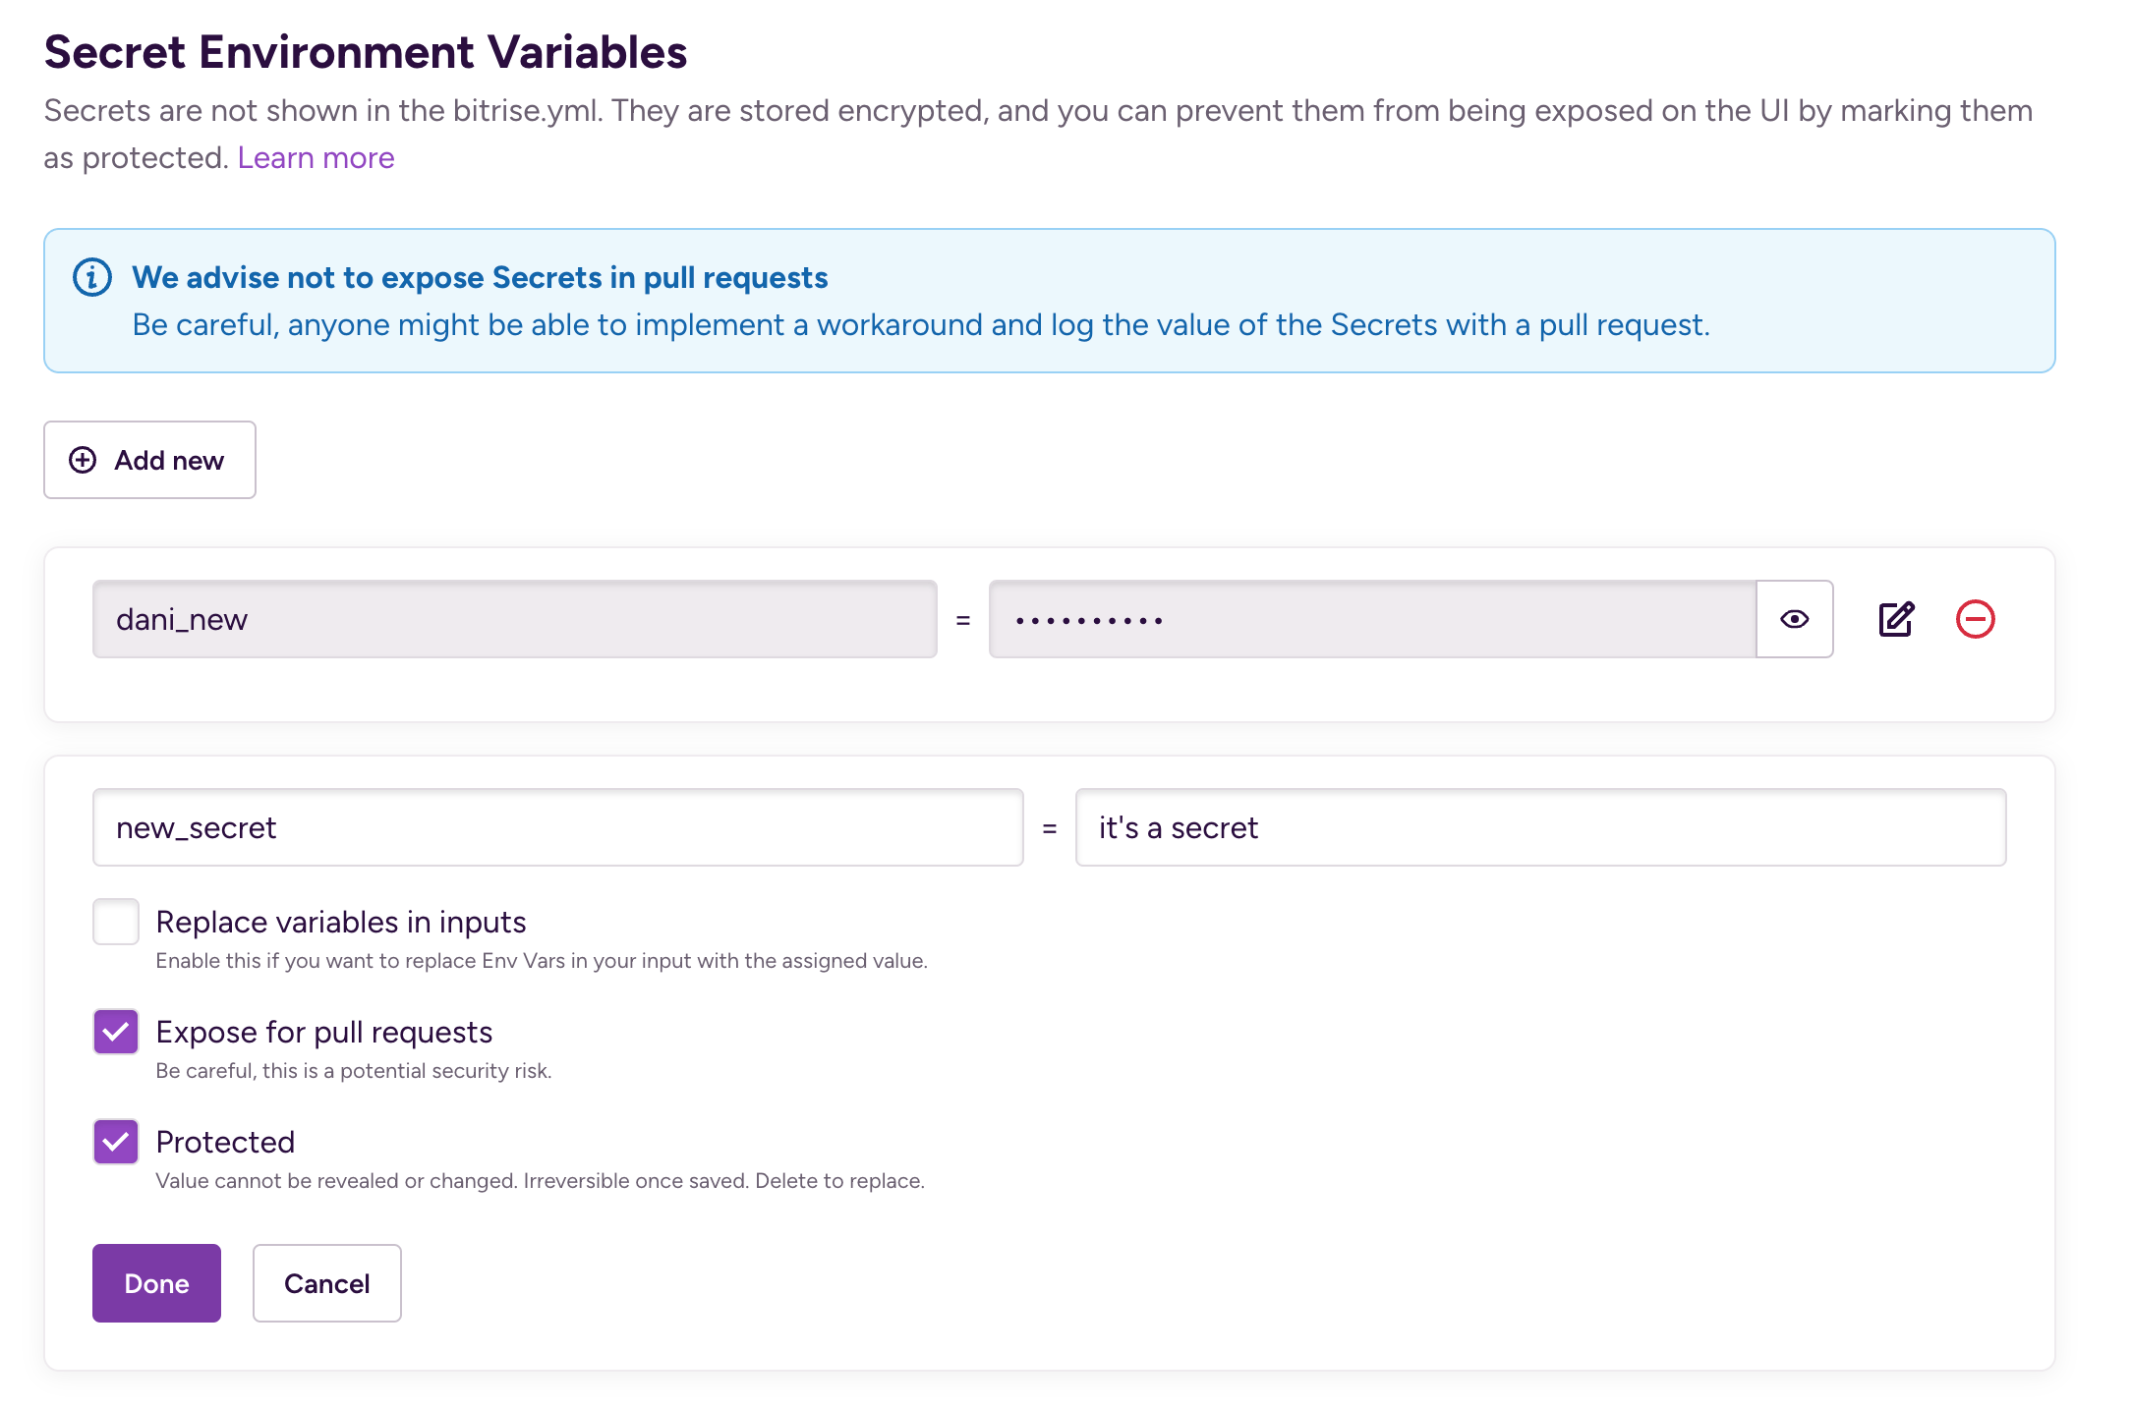This screenshot has width=2131, height=1409.
Task: Click the masked dani_new value field
Action: (x=1371, y=619)
